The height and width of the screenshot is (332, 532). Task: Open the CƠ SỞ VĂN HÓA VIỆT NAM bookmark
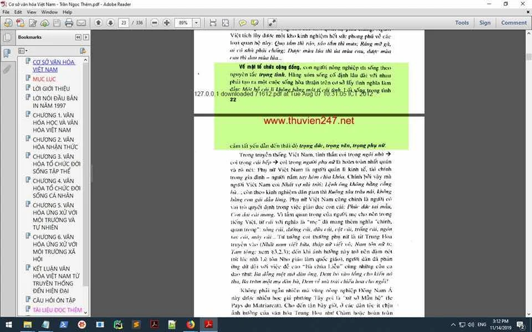(x=54, y=66)
